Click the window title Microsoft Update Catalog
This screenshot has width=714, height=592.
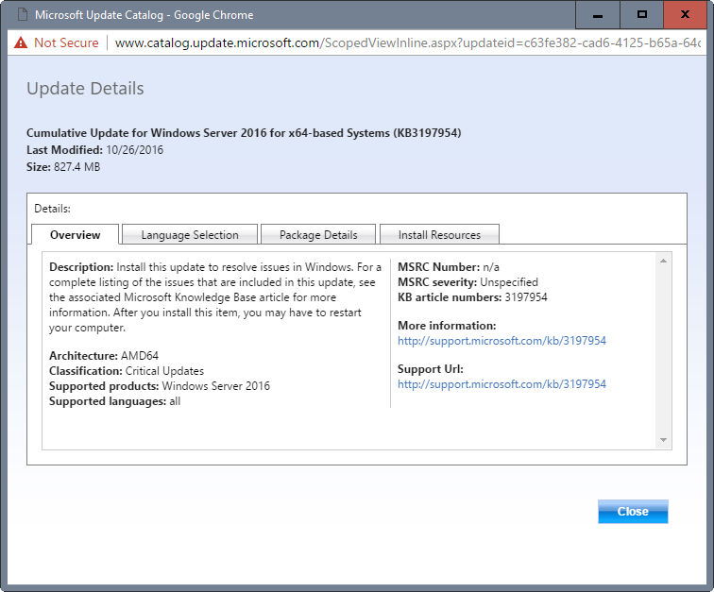144,15
